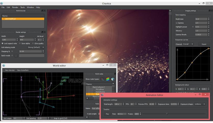Click the Animation Editor window logo icon
This screenshot has height=123, width=213.
coord(102,95)
